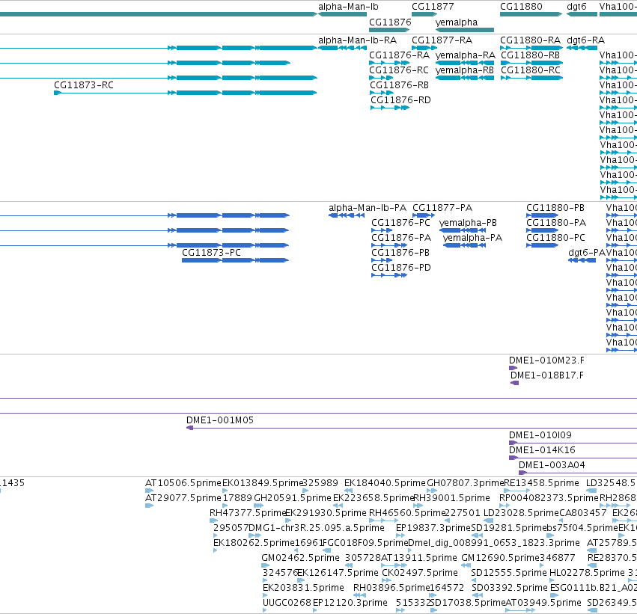
Task: Select EST EK180262.5prime
Action: tap(254, 543)
